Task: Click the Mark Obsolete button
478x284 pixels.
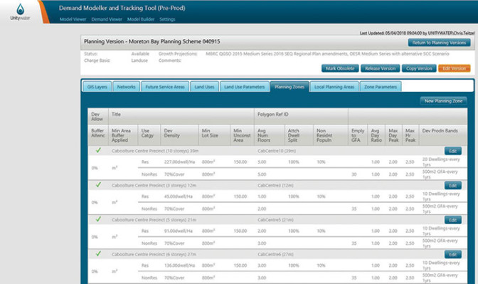Action: coord(340,68)
